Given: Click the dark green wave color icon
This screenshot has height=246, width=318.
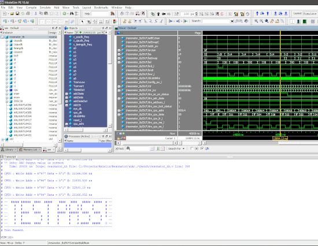Looking at the screenshot, I should 304,21.
